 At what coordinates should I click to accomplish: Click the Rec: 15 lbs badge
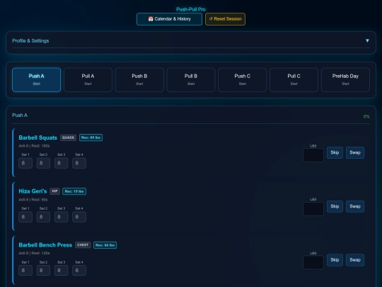[x=74, y=191]
